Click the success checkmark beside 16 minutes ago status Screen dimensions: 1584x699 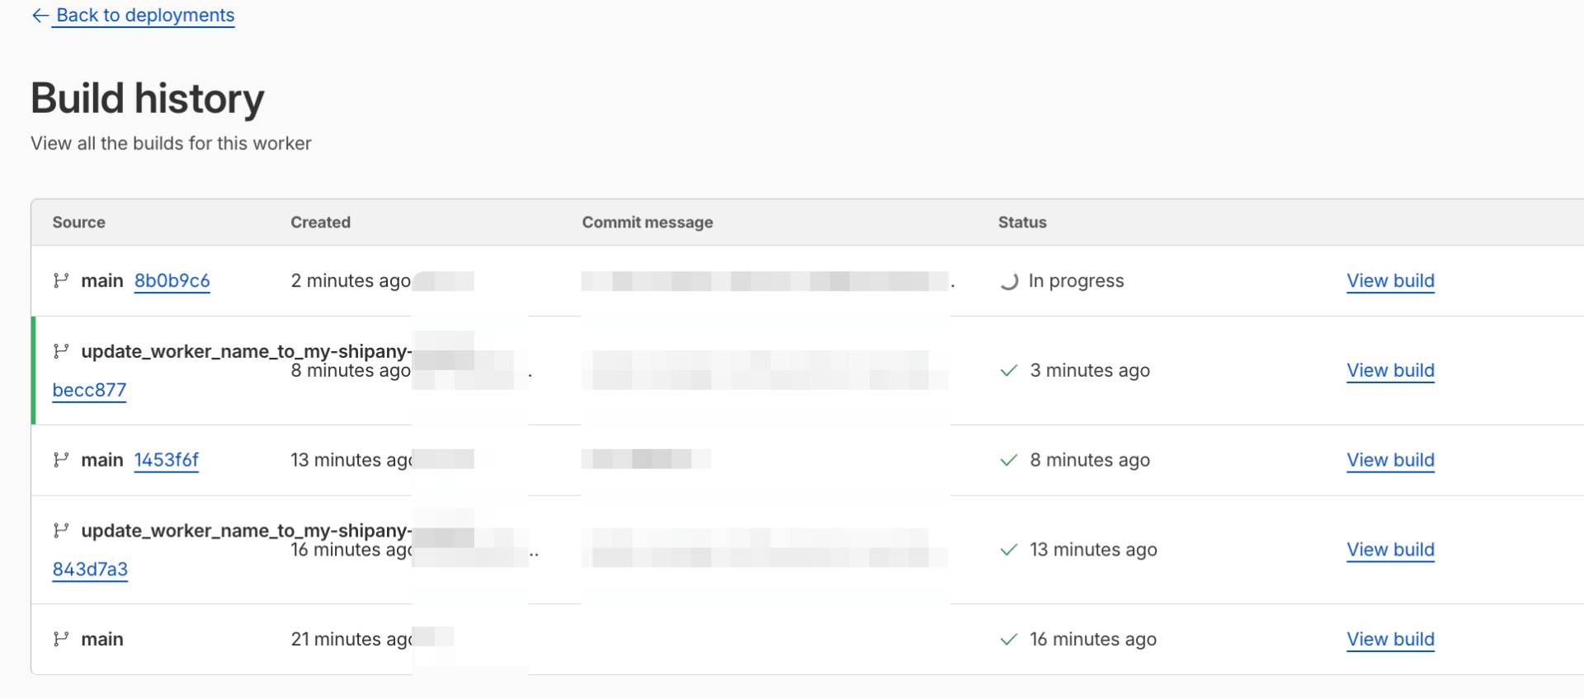point(1008,640)
